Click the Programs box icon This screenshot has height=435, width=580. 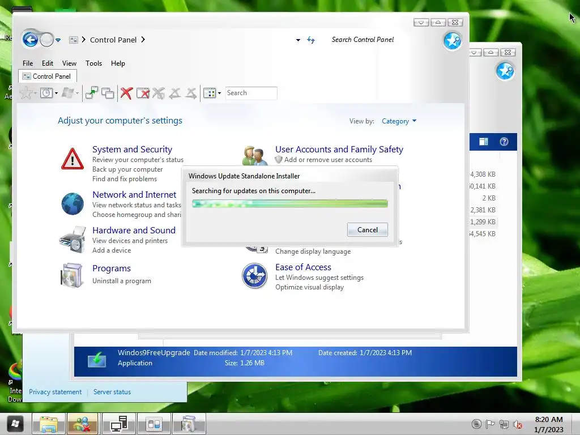pyautogui.click(x=71, y=275)
